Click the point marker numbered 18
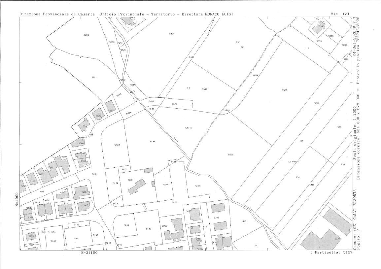This screenshot has height=269, width=381. click(88, 137)
